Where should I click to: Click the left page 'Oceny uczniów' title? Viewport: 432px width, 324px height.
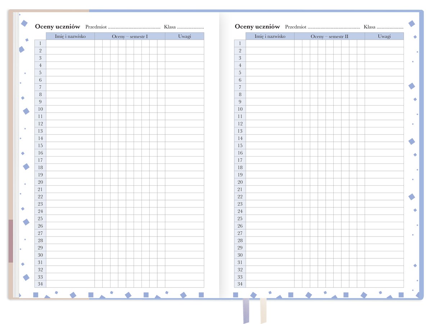tap(57, 27)
